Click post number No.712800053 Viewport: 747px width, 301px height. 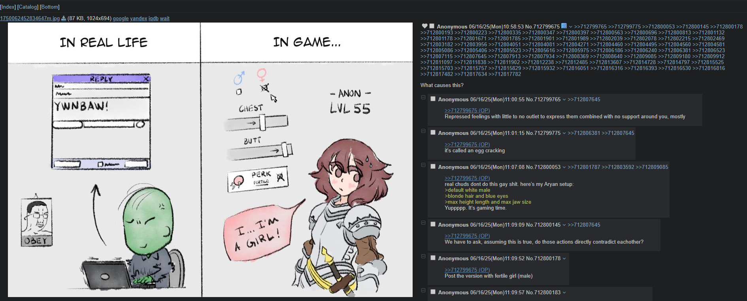click(x=543, y=167)
